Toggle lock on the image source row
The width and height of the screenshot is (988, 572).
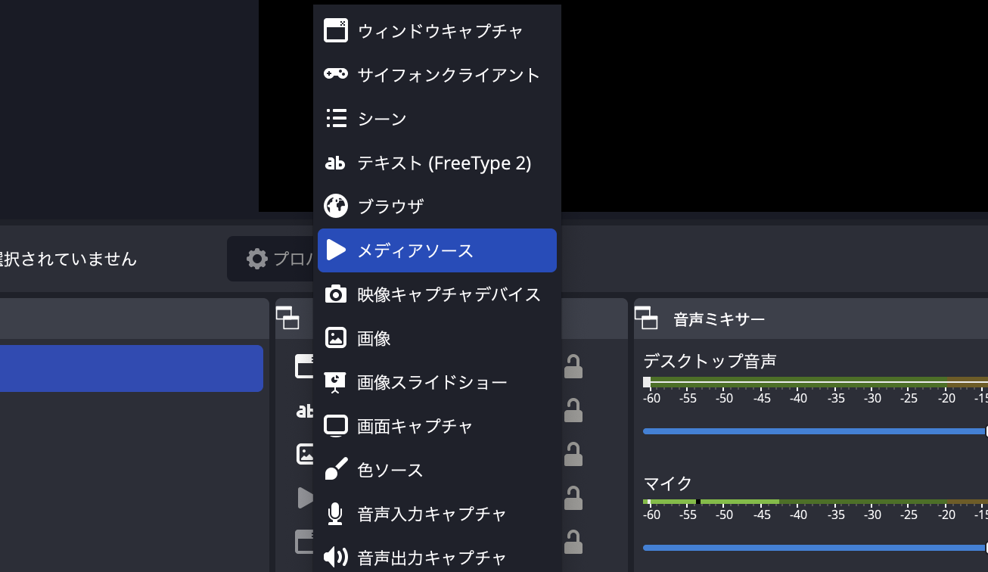pyautogui.click(x=573, y=454)
